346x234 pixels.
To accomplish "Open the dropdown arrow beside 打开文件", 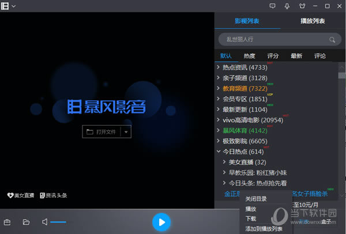I will point(126,131).
